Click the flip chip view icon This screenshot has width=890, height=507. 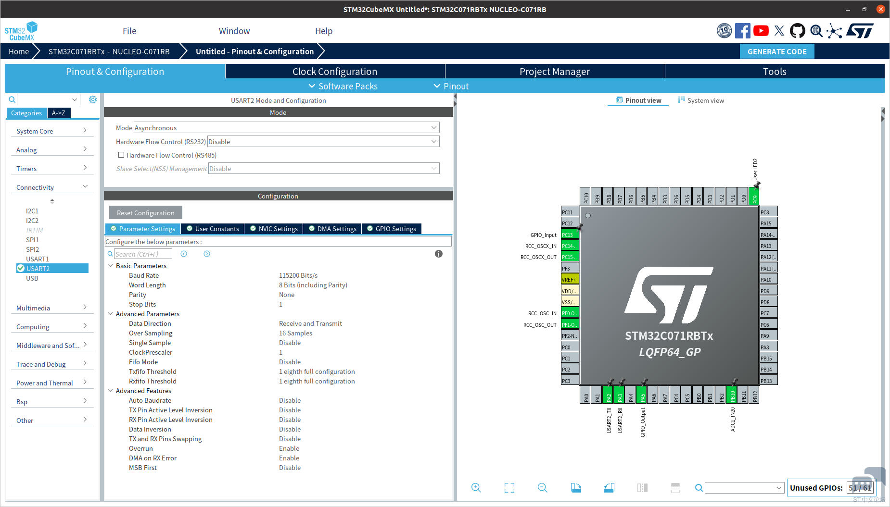[642, 488]
